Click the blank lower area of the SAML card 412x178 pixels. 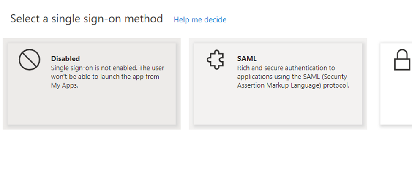278,108
